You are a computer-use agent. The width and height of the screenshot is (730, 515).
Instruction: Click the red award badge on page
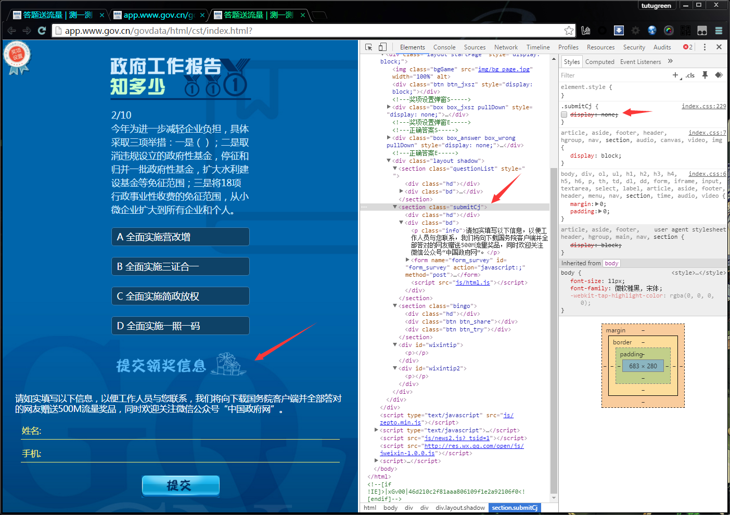[x=17, y=57]
